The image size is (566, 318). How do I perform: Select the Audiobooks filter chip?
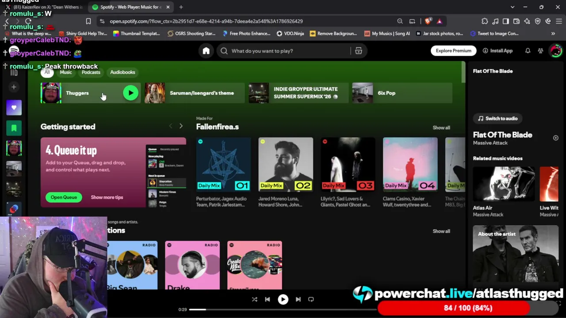coord(122,72)
